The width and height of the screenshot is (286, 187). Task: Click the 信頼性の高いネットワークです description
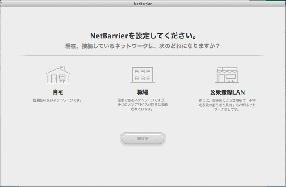57,100
